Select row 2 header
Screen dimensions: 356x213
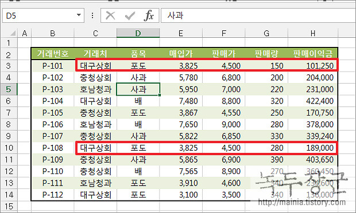click(9, 54)
